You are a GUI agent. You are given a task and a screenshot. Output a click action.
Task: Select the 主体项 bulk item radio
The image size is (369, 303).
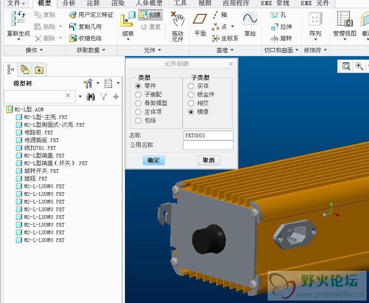tap(138, 112)
